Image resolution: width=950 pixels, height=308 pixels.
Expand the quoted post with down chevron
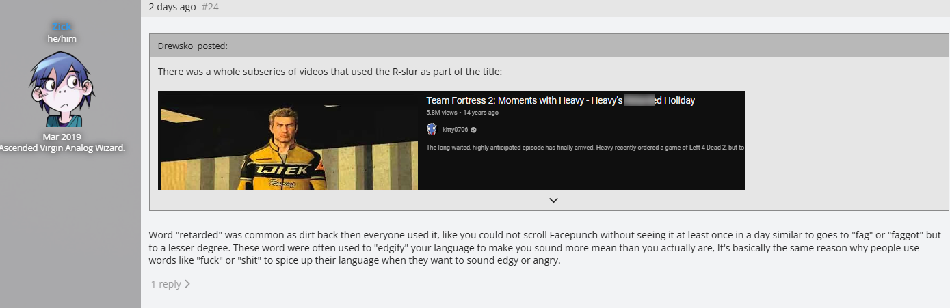tap(553, 200)
